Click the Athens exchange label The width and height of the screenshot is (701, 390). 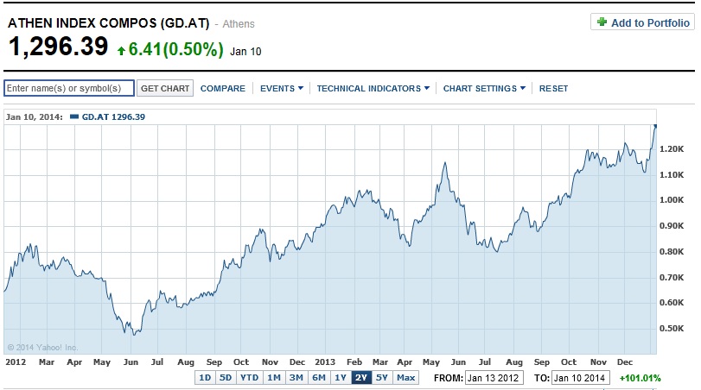click(239, 24)
